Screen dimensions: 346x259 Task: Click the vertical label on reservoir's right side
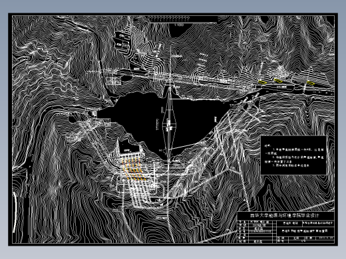216,120
